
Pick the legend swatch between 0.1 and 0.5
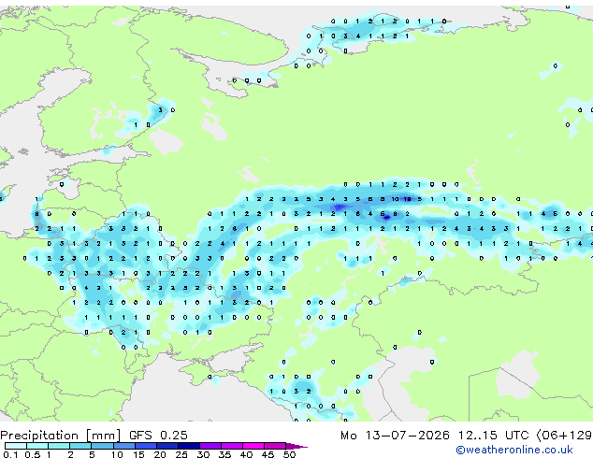tap(16, 446)
